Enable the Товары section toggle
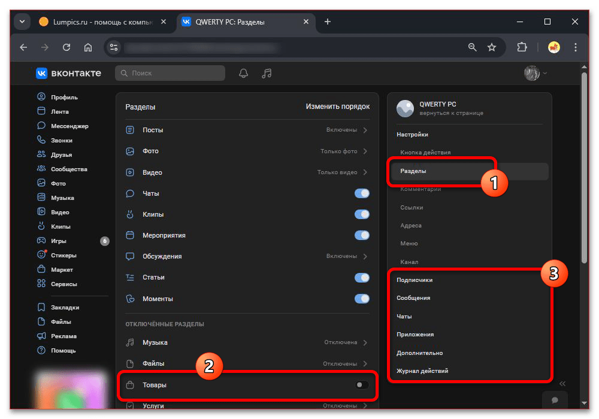This screenshot has width=599, height=419. pos(362,385)
